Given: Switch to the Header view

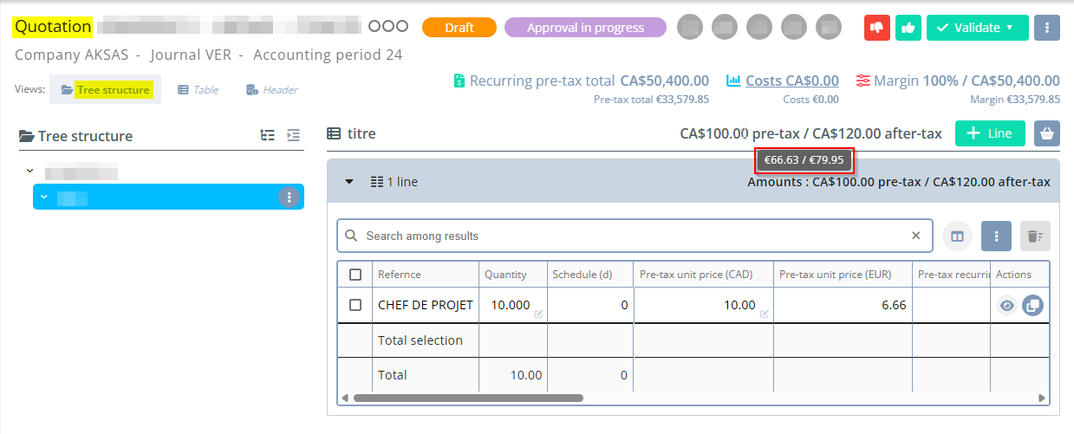Looking at the screenshot, I should click(x=272, y=90).
